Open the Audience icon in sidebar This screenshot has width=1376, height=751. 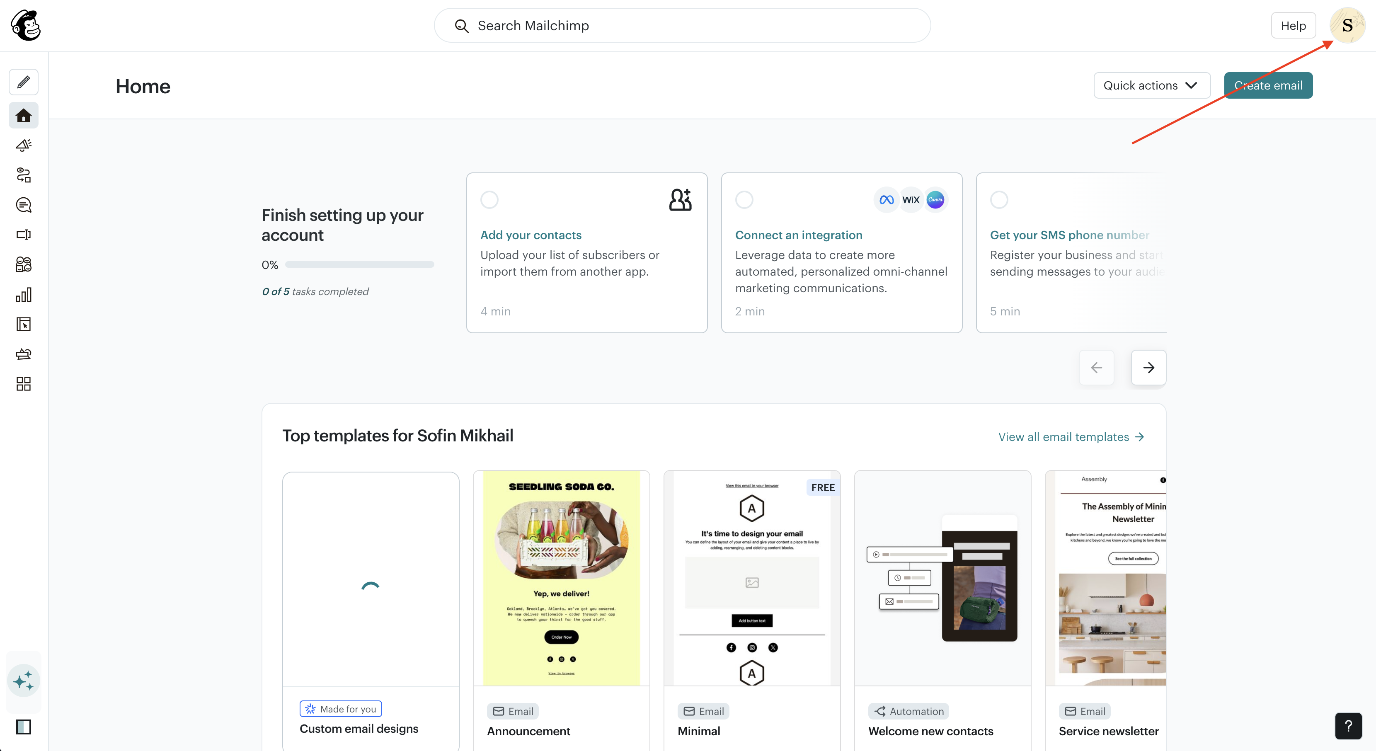point(24,264)
